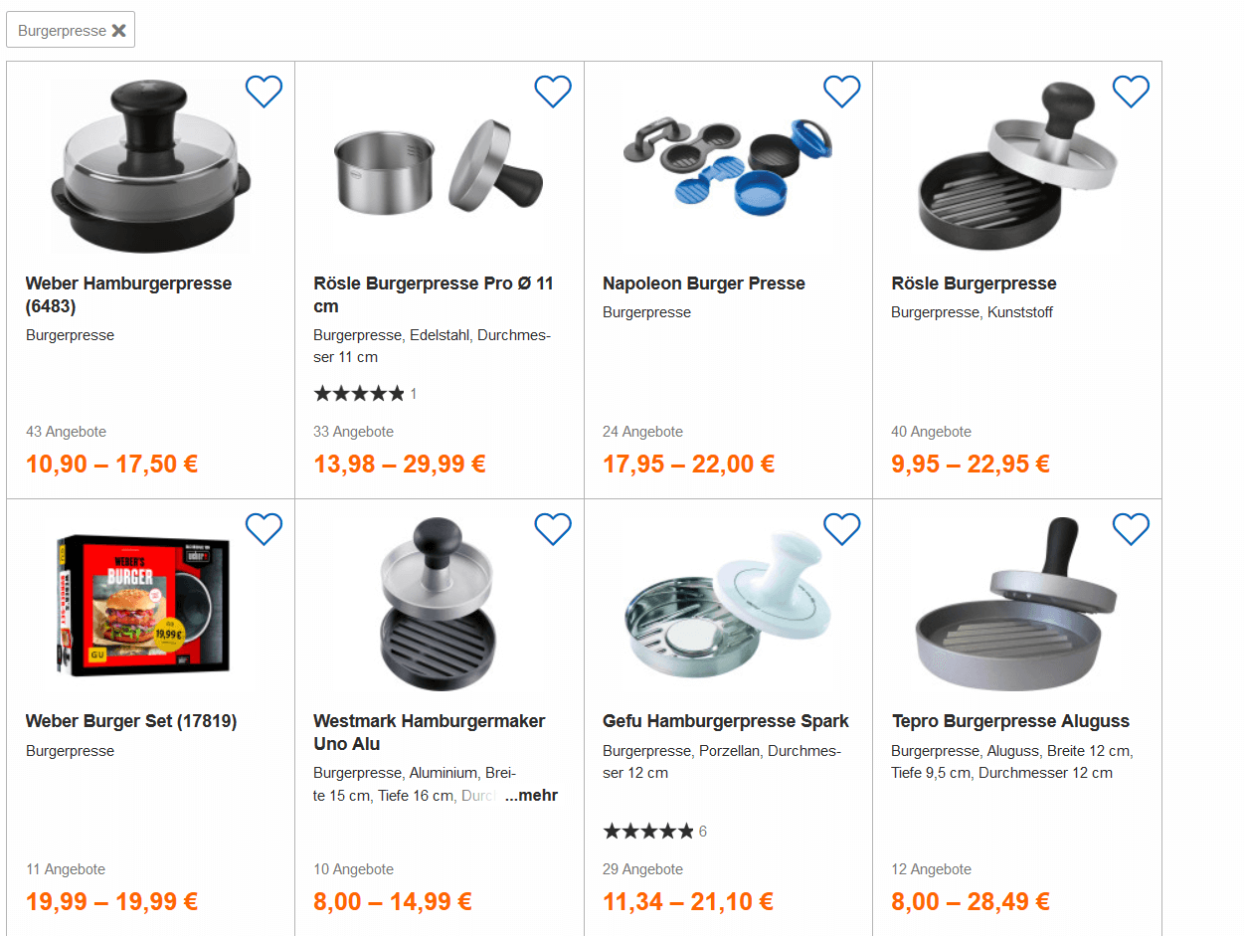The width and height of the screenshot is (1245, 936).
Task: Mark Westmark Hamburgermaker Uno Alu as favorite
Action: tap(553, 529)
